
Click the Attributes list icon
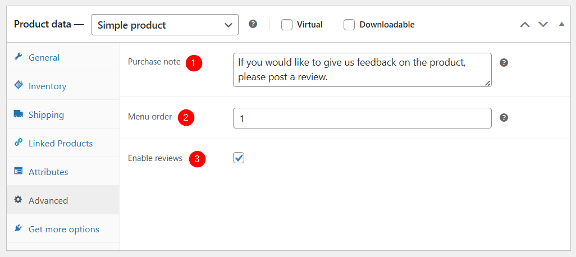click(x=18, y=171)
